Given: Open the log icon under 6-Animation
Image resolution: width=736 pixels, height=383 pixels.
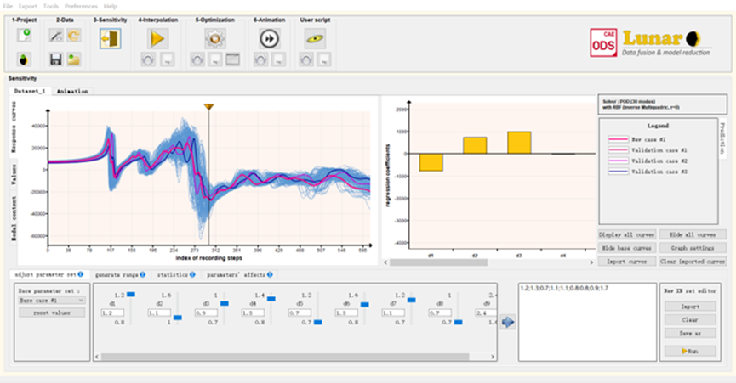Looking at the screenshot, I should (279, 59).
